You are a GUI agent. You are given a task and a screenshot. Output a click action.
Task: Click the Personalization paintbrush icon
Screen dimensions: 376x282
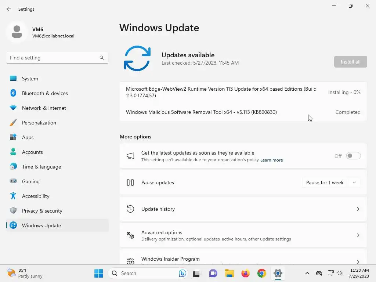[13, 122]
